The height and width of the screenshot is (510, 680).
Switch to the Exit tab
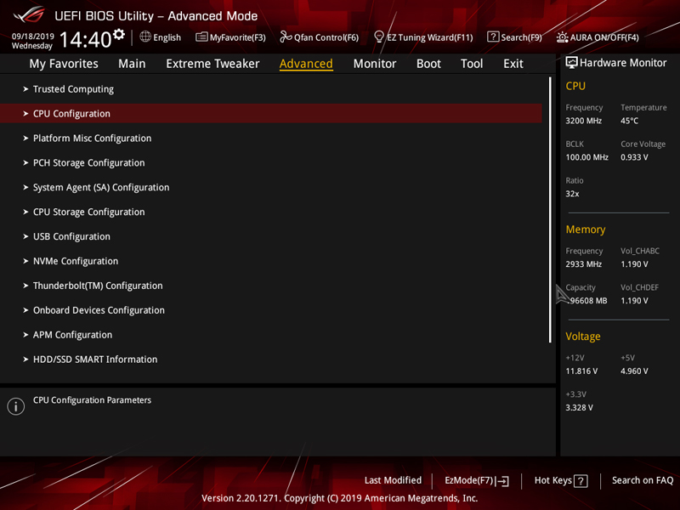(x=513, y=64)
